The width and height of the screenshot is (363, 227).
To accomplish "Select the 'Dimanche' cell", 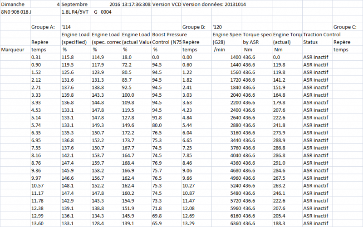I will pyautogui.click(x=14, y=4).
